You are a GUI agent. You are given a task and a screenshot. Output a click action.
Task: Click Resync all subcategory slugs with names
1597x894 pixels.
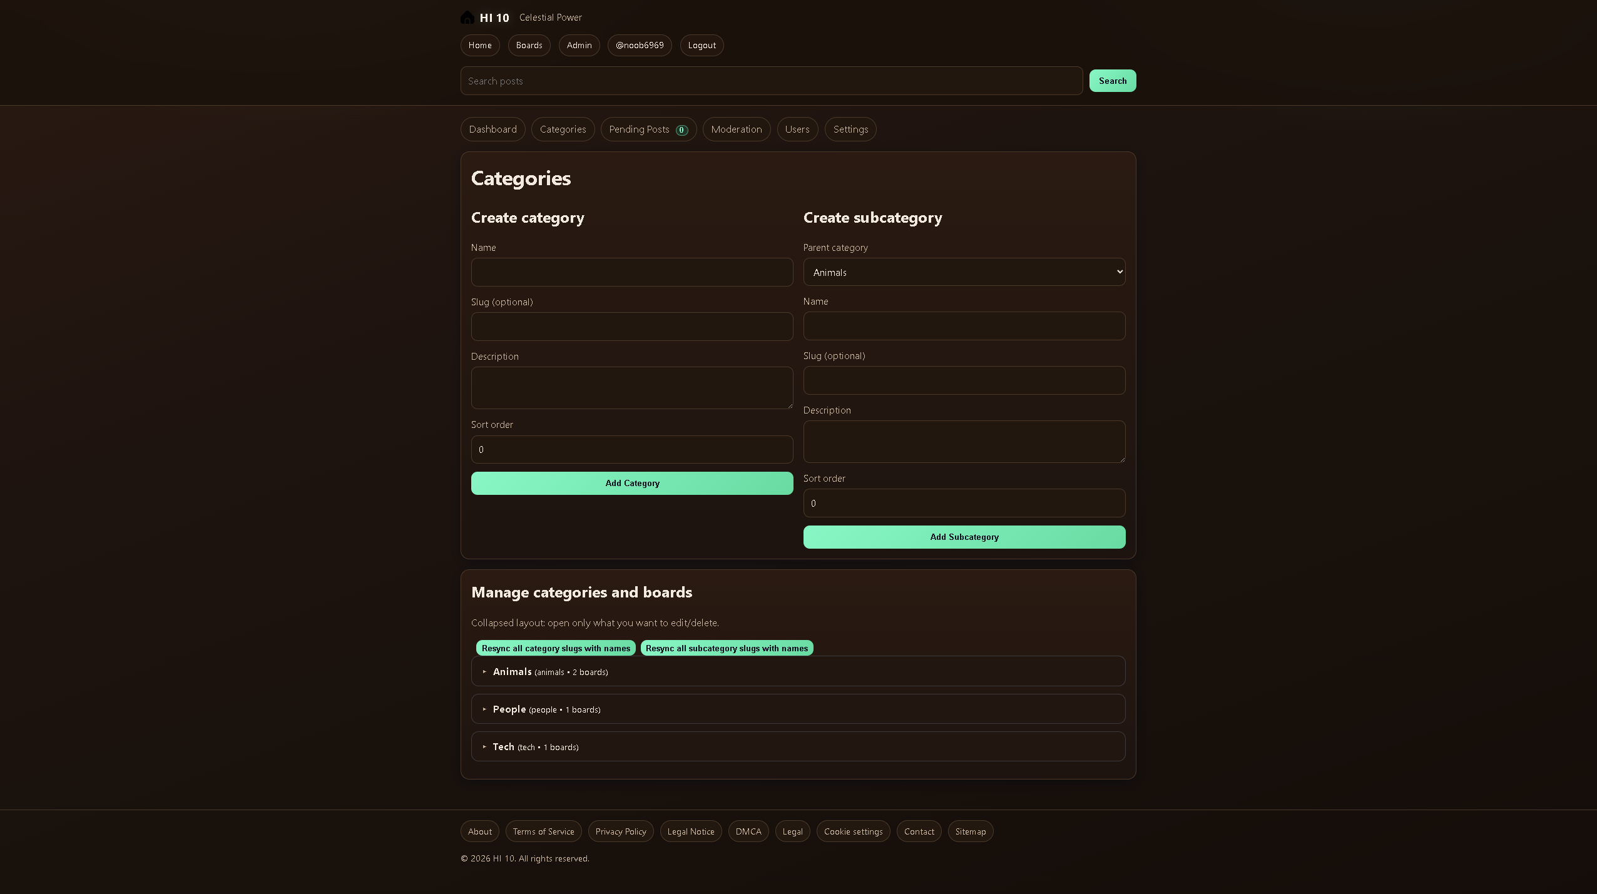point(726,648)
